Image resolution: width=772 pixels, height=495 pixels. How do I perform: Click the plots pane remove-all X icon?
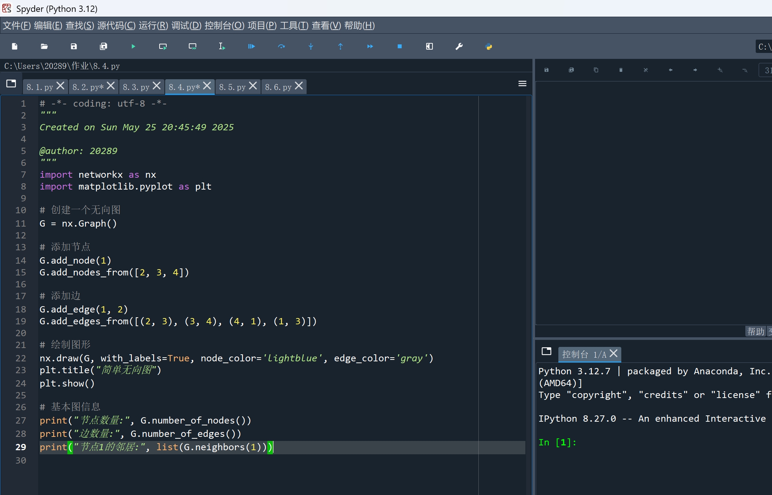(x=646, y=70)
